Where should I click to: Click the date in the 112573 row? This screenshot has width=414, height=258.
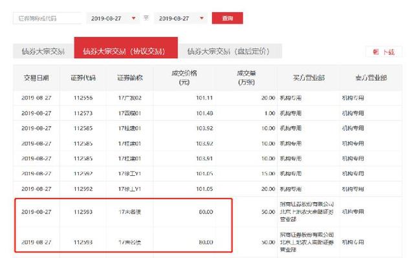click(x=36, y=113)
